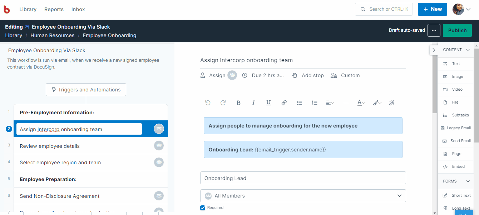Add a File widget
The width and height of the screenshot is (479, 215).
tap(456, 102)
